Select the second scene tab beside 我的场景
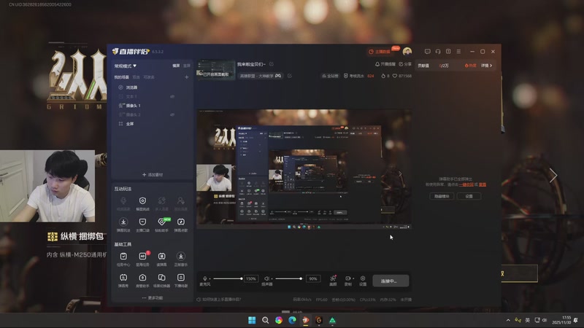This screenshot has height=328, width=584. [x=137, y=77]
